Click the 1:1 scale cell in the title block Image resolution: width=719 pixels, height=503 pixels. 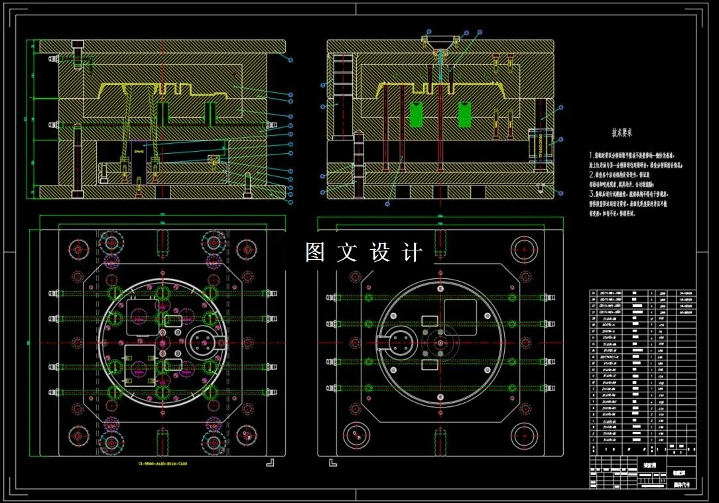(x=662, y=480)
